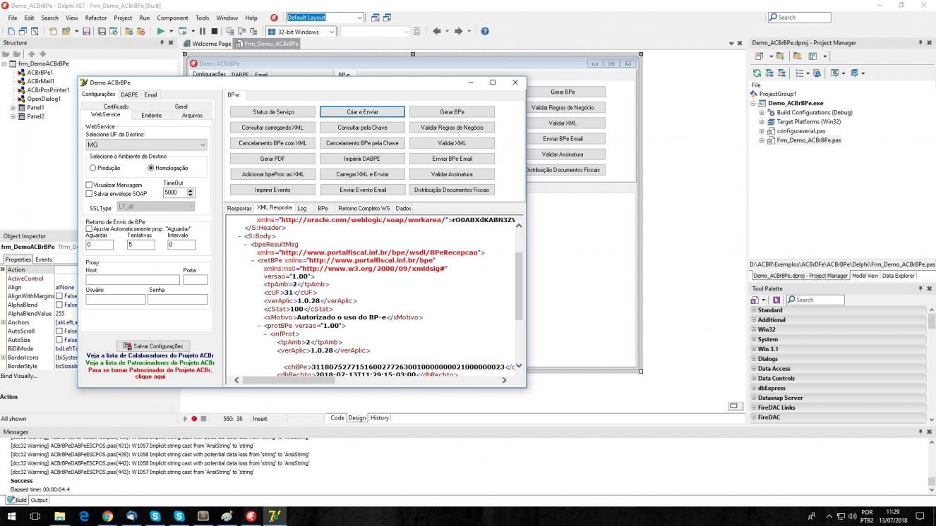The height and width of the screenshot is (526, 936).
Task: Toggle the AlphaBlend False checkbox
Action: 60,305
